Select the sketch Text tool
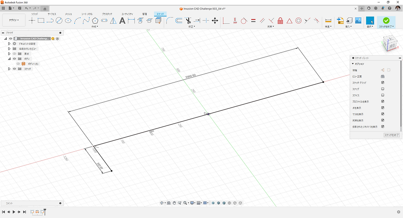The image size is (403, 218). click(x=123, y=21)
